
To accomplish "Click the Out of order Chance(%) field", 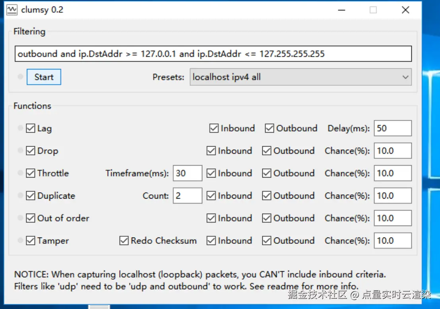I will click(393, 218).
